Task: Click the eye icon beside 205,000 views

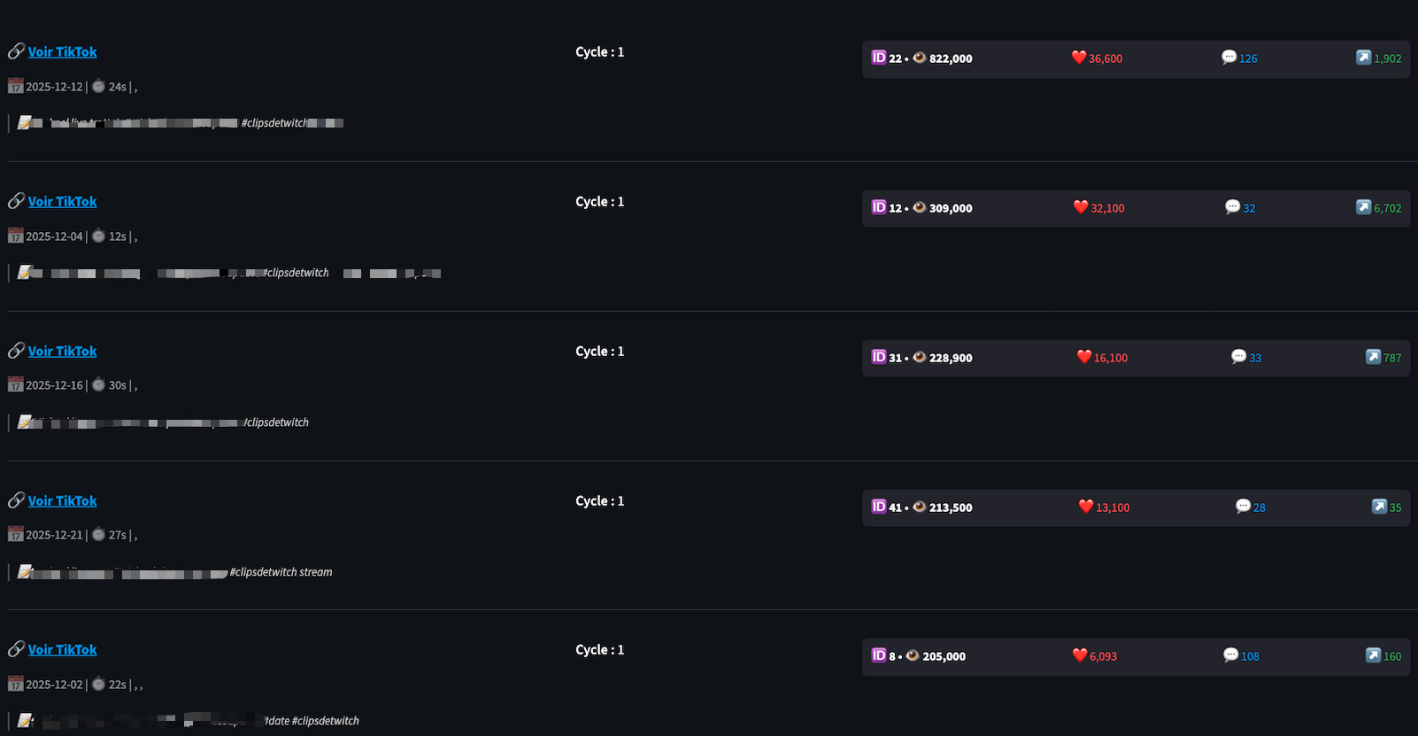Action: click(x=913, y=655)
